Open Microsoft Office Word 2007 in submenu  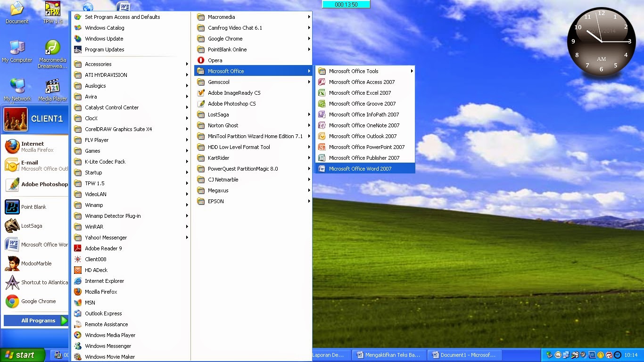tap(365, 169)
